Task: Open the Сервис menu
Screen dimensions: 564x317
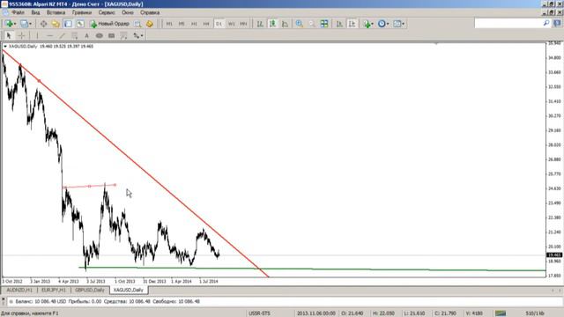Action: [x=107, y=12]
